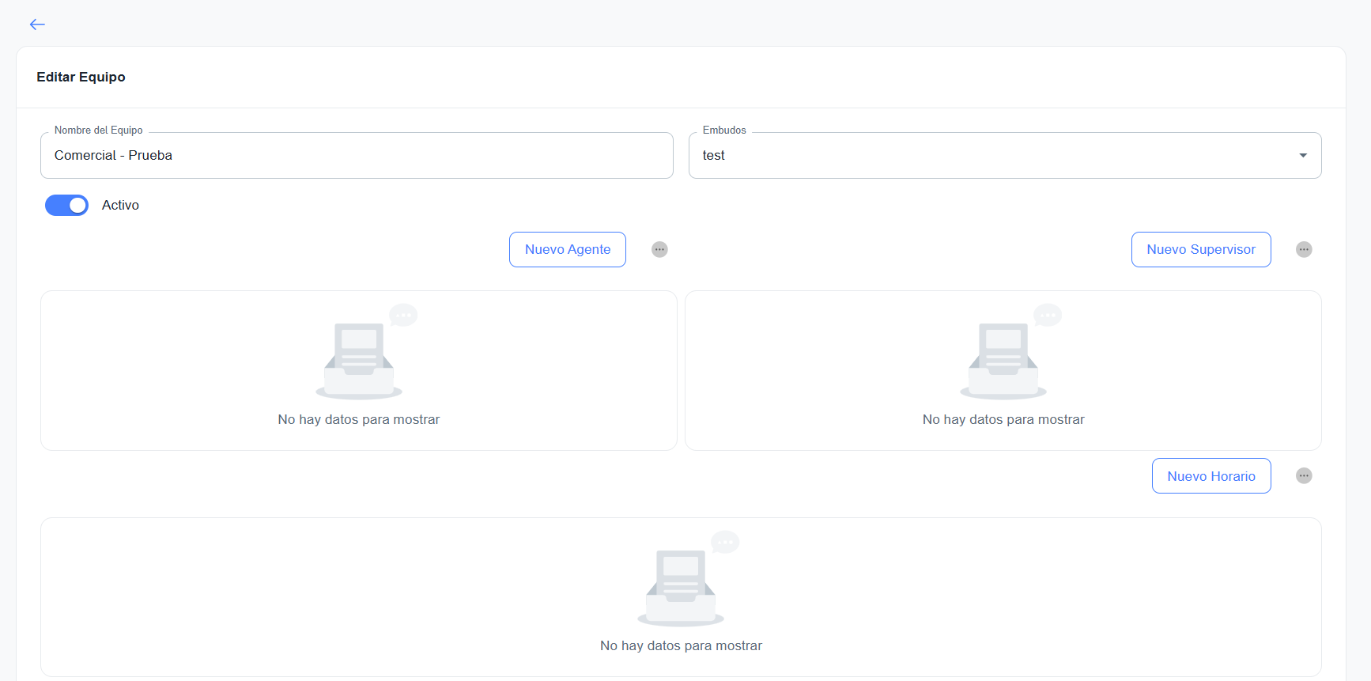Click the speech bubble icon in schedules panel
This screenshot has width=1371, height=681.
point(725,542)
